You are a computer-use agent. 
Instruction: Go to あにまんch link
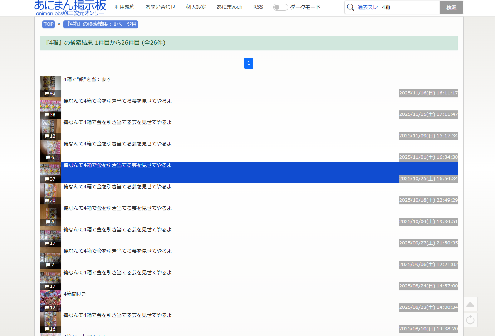point(229,7)
